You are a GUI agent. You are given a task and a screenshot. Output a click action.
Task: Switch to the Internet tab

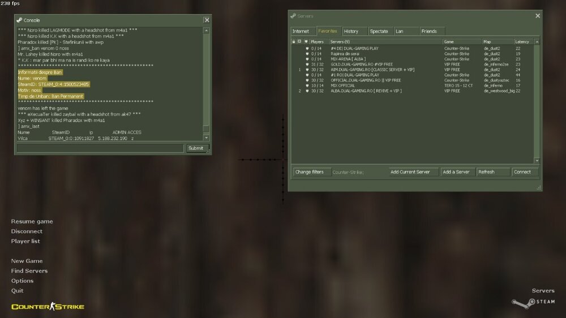(301, 31)
